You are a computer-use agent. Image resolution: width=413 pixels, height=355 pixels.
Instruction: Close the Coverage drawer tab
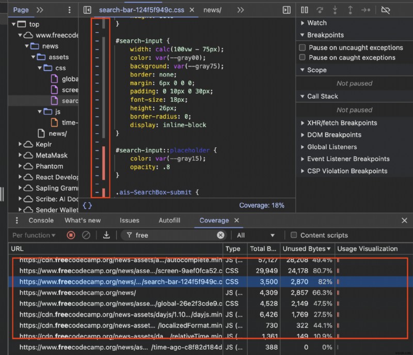(x=236, y=220)
